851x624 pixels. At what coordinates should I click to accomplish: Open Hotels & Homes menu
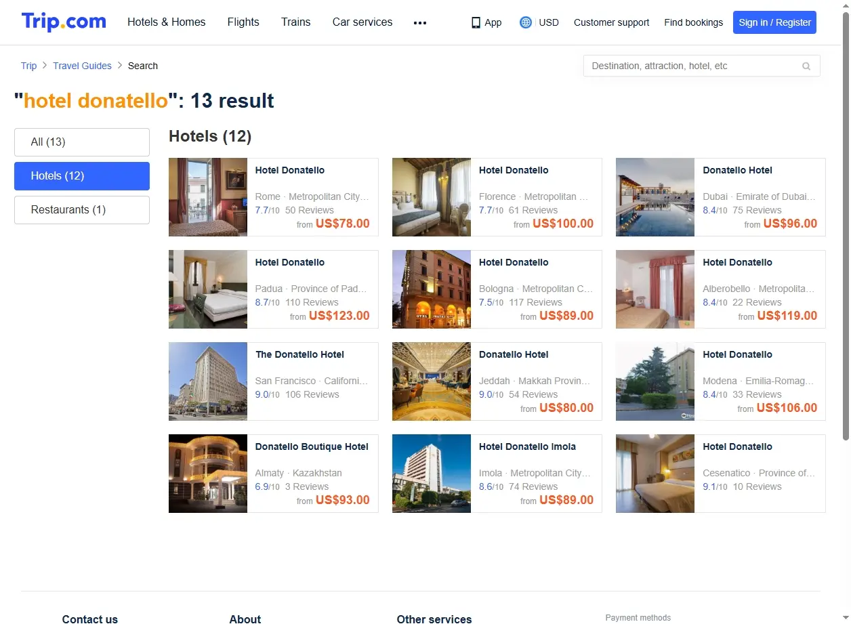167,22
